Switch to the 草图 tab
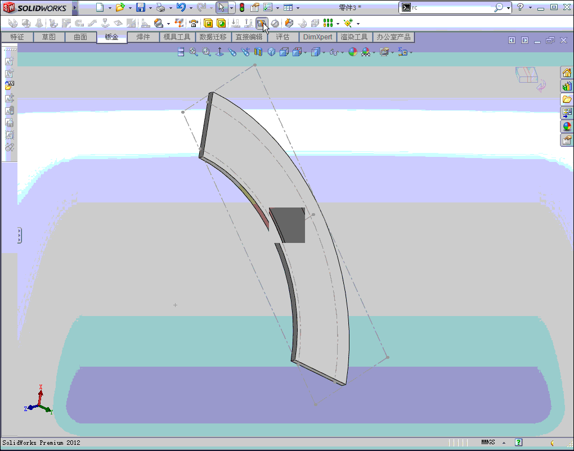 pos(49,37)
